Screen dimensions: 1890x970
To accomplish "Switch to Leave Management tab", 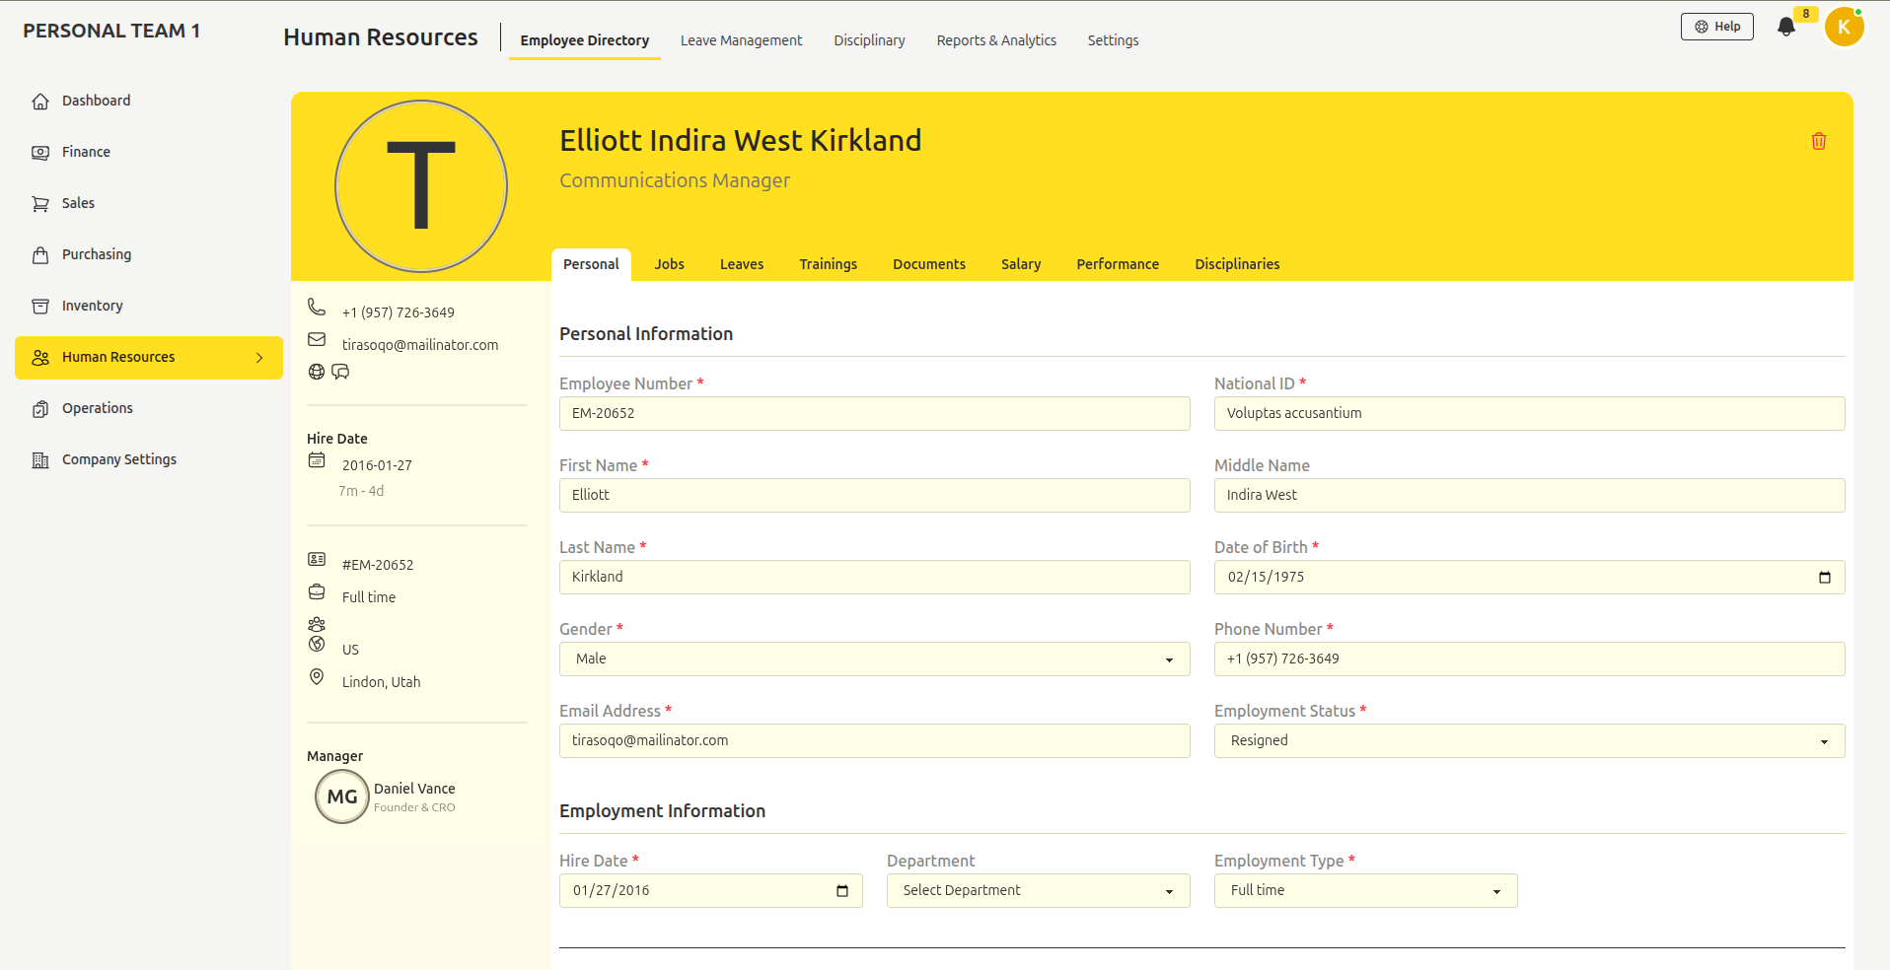I will coord(741,40).
